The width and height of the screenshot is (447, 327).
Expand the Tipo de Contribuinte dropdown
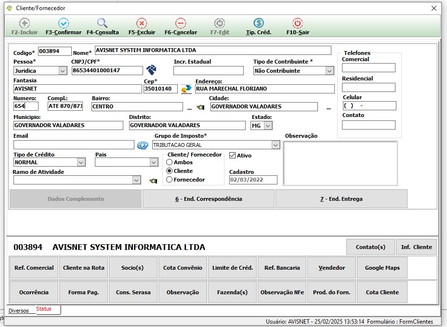pyautogui.click(x=329, y=71)
